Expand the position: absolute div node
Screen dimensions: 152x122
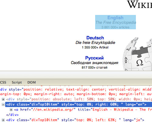click(3, 99)
